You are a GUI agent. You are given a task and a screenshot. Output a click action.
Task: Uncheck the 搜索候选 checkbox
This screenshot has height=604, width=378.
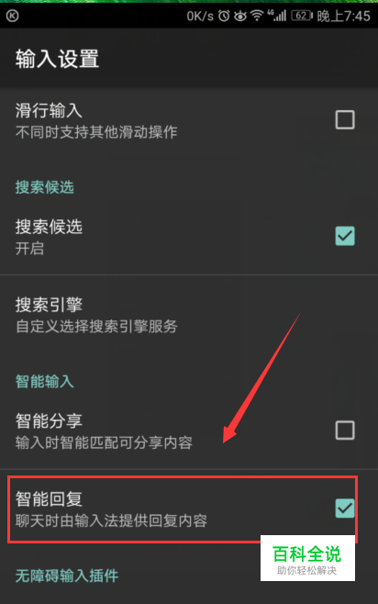(x=345, y=236)
